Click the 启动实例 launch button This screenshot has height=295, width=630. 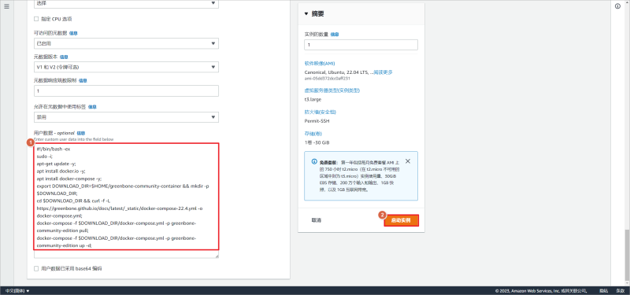click(401, 221)
